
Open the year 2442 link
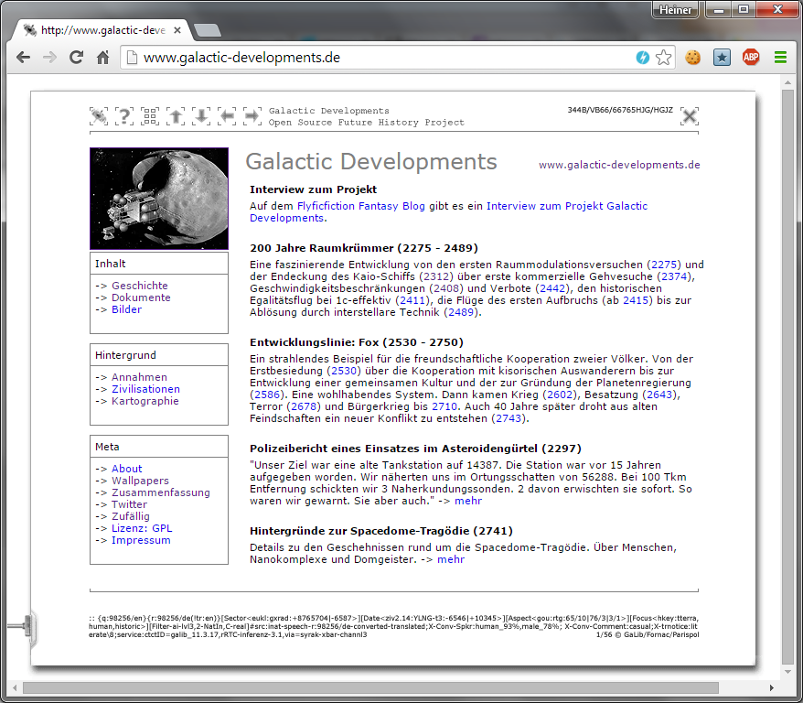(552, 288)
